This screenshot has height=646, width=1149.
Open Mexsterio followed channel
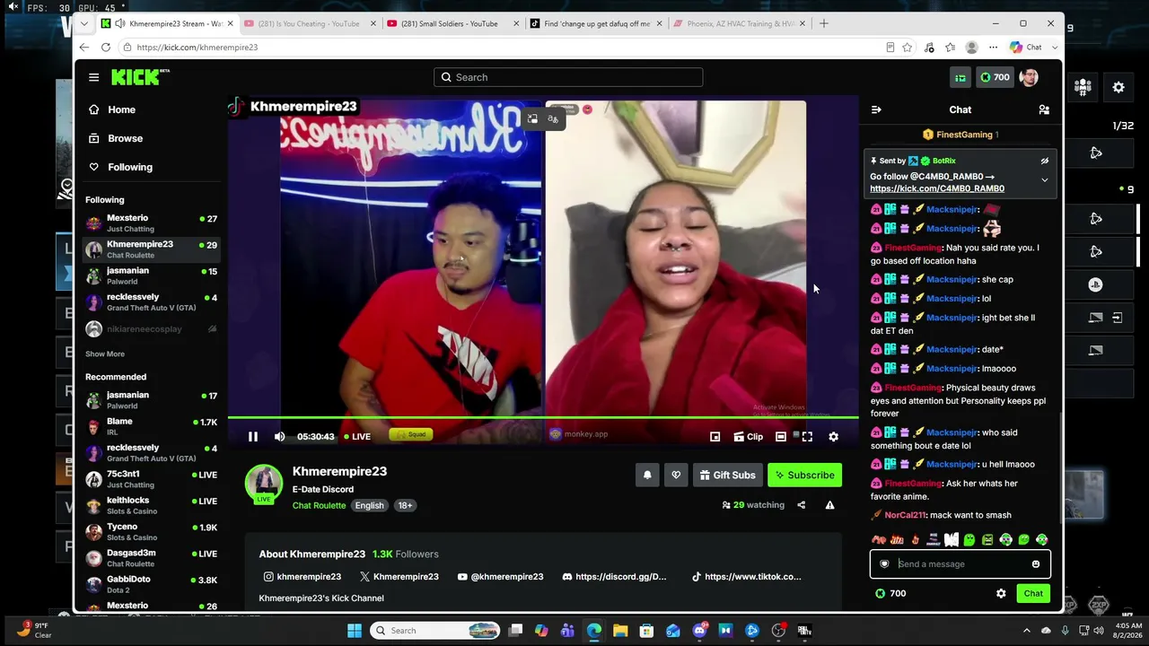152,223
